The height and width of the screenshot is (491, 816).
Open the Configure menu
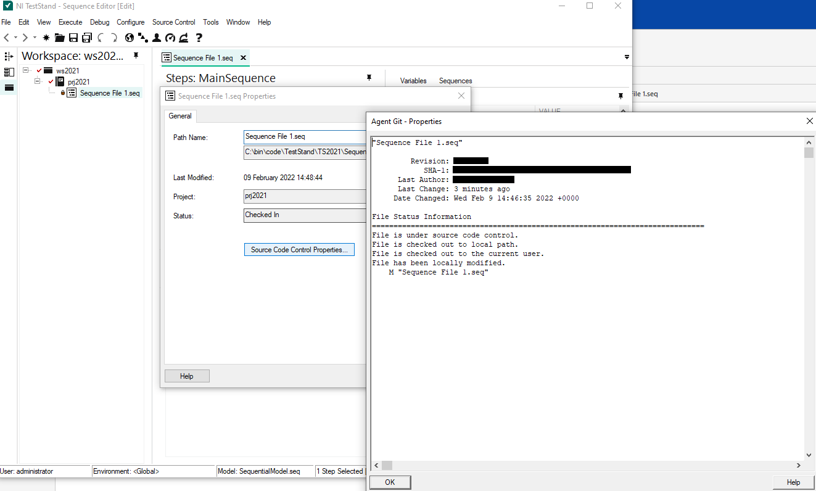pos(131,22)
